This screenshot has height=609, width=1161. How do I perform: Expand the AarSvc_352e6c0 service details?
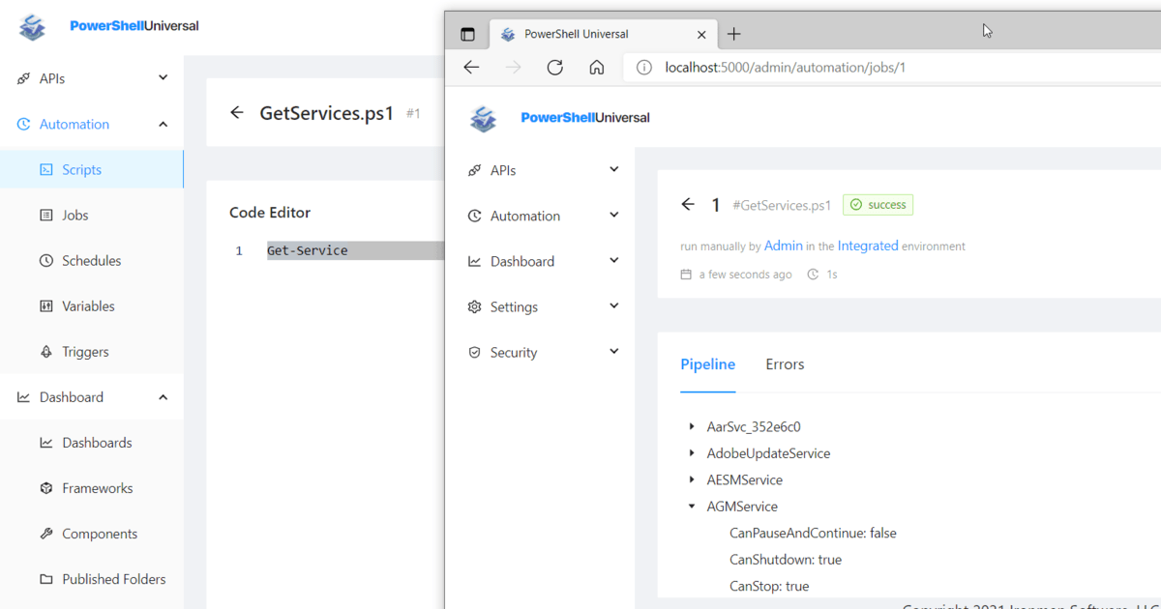click(x=691, y=426)
